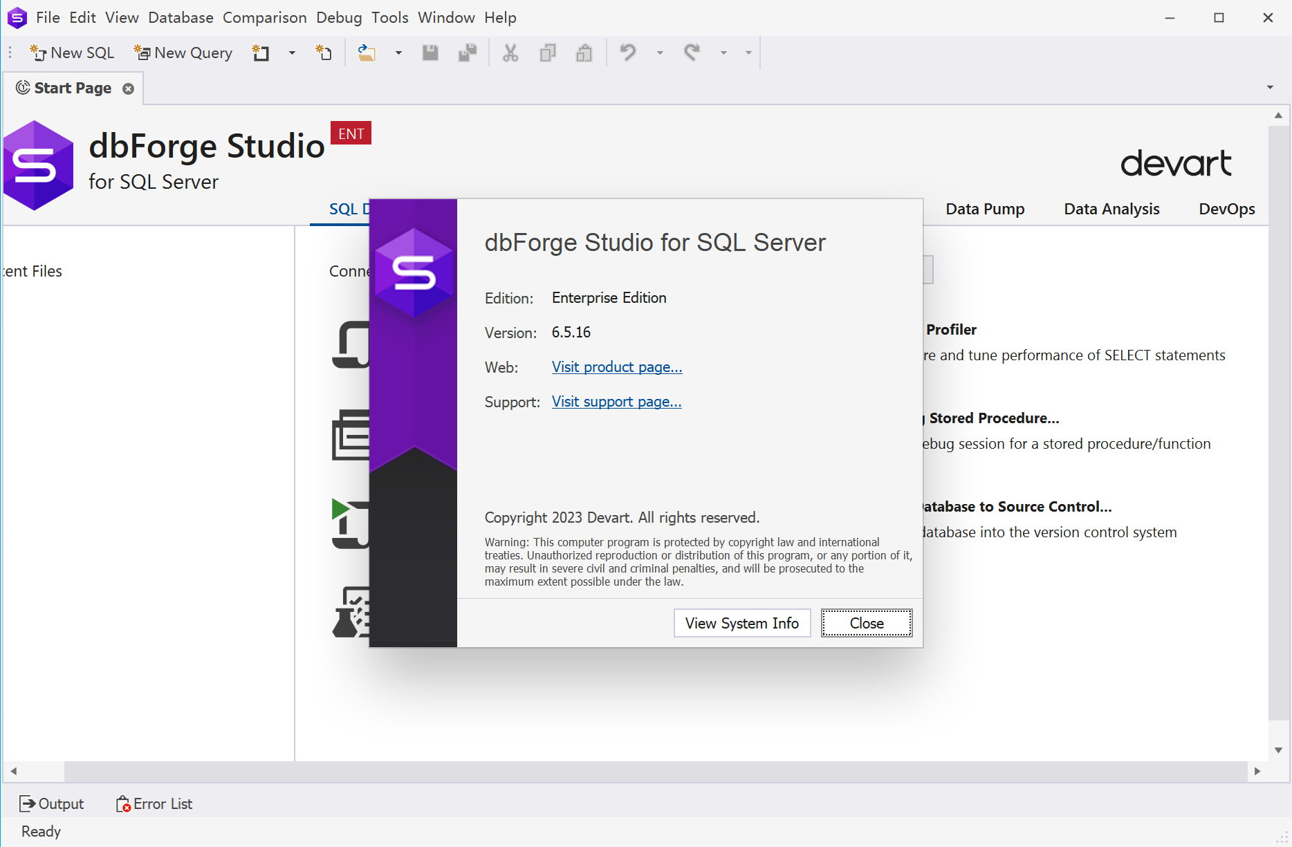Open the Error List panel
The height and width of the screenshot is (847, 1292).
coord(154,803)
